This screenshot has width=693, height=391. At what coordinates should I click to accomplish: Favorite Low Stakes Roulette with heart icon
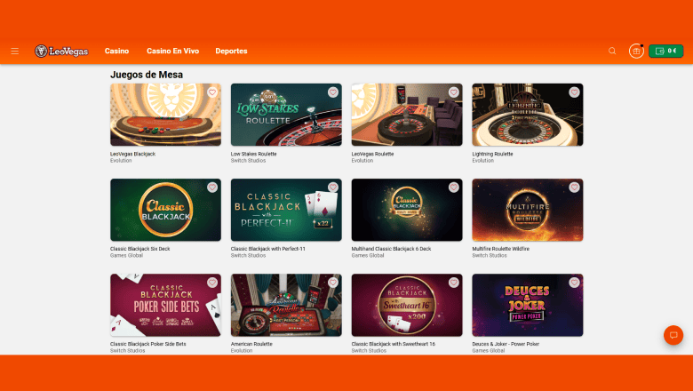[x=333, y=92]
